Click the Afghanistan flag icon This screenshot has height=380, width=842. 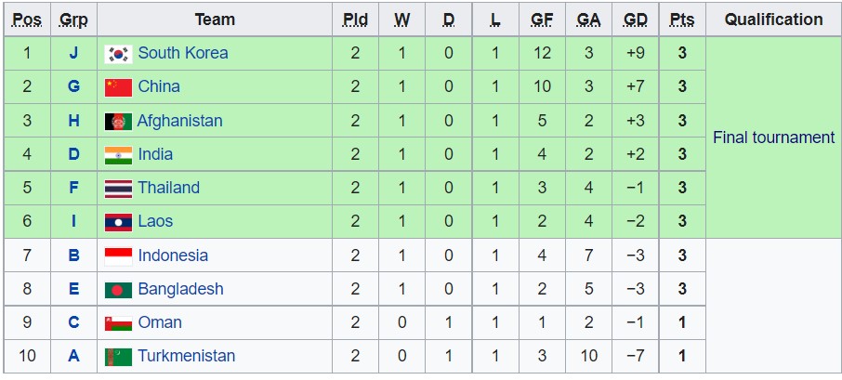tap(118, 121)
